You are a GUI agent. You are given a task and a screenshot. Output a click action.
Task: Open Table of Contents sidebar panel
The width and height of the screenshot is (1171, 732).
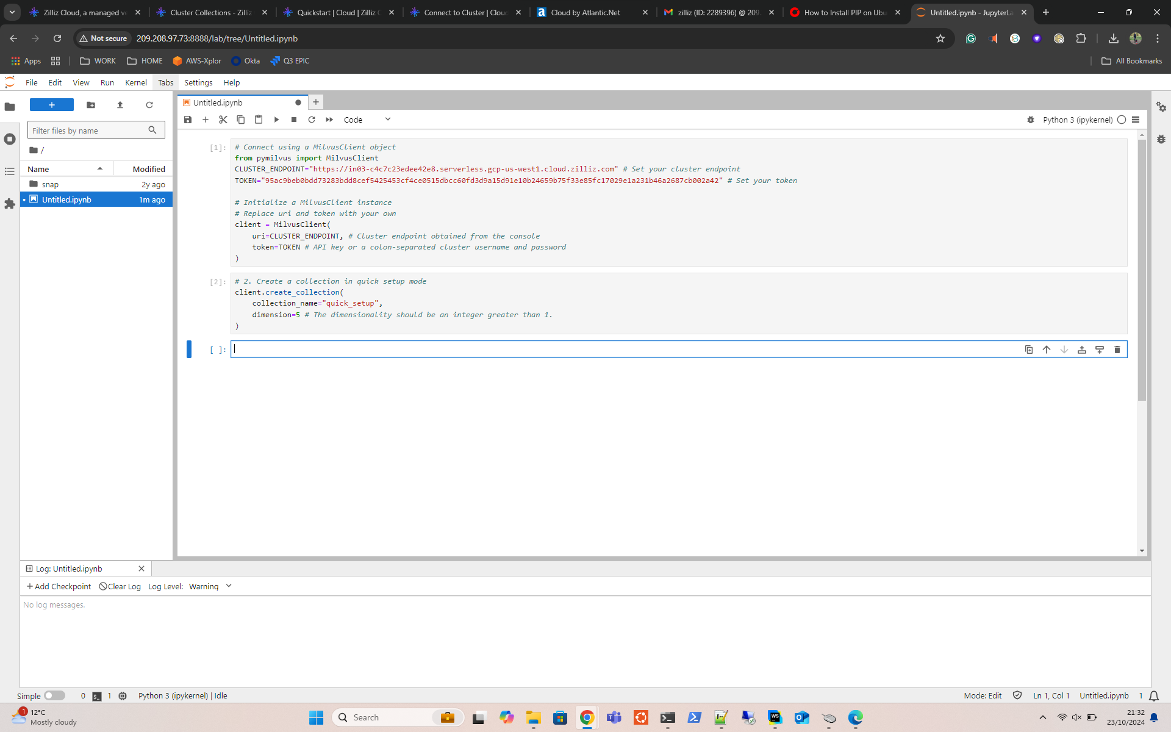[x=10, y=171]
